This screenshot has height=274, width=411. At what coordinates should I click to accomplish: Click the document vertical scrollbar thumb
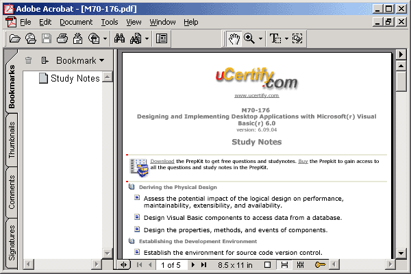pyautogui.click(x=401, y=82)
